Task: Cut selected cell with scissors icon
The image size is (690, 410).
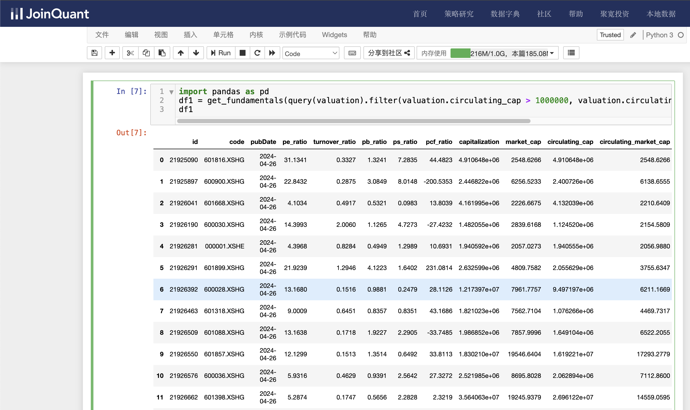Action: click(x=130, y=53)
